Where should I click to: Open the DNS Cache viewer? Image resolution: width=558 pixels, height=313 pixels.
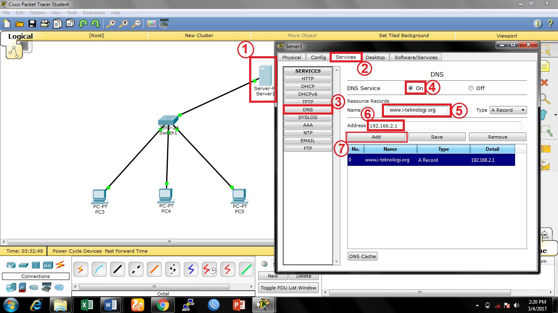pyautogui.click(x=362, y=256)
